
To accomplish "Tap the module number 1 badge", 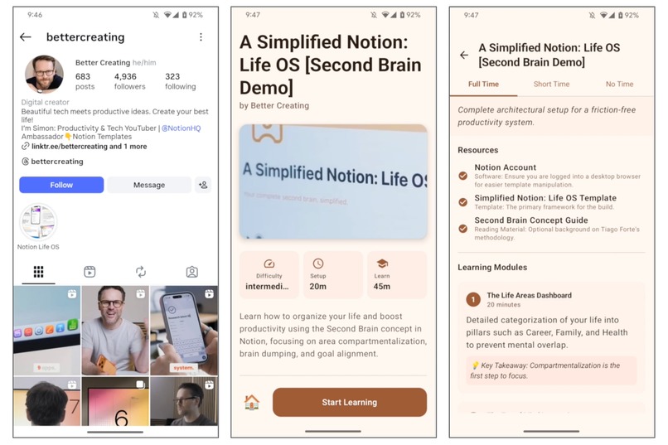I will [x=473, y=299].
